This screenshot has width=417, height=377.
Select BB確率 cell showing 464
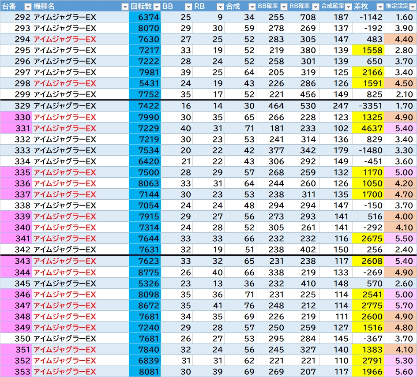point(272,106)
